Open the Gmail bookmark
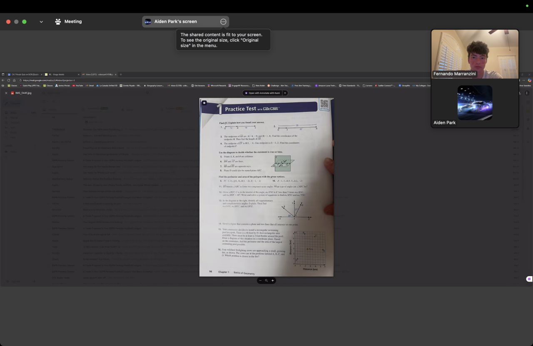 click(x=90, y=86)
